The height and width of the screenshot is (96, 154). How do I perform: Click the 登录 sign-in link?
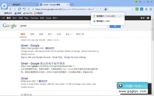pos(142,18)
